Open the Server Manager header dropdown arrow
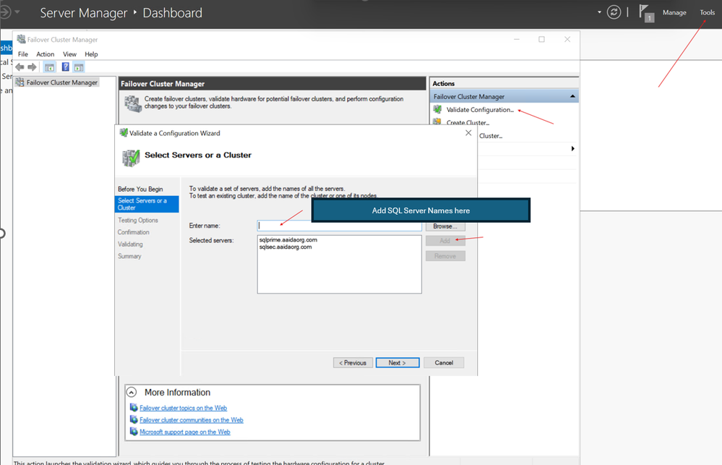The image size is (722, 465). click(599, 12)
